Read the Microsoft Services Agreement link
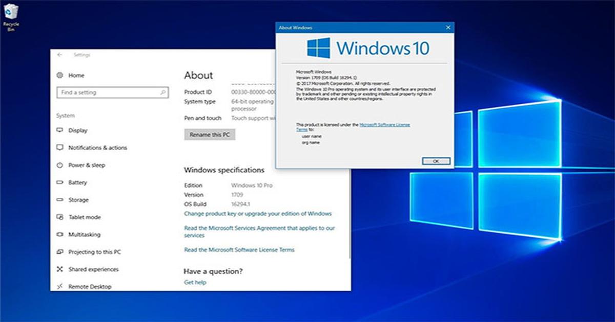The width and height of the screenshot is (615, 322). coord(260,232)
